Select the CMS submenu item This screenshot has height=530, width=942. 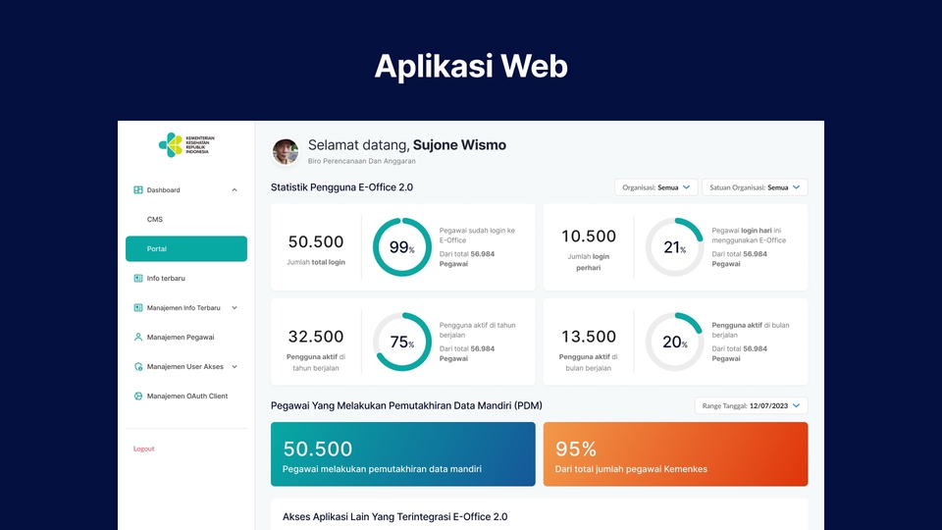(155, 220)
